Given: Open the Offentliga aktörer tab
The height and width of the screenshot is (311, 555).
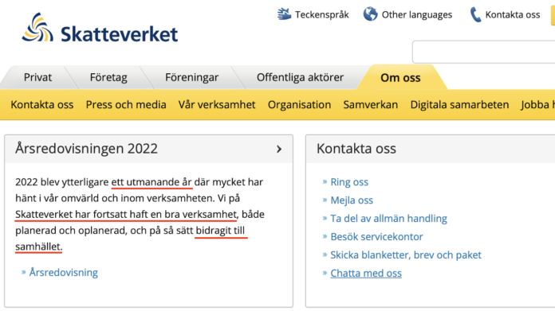Looking at the screenshot, I should 300,77.
